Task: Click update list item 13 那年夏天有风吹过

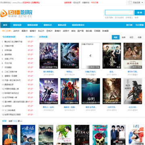Action: pos(12,93)
